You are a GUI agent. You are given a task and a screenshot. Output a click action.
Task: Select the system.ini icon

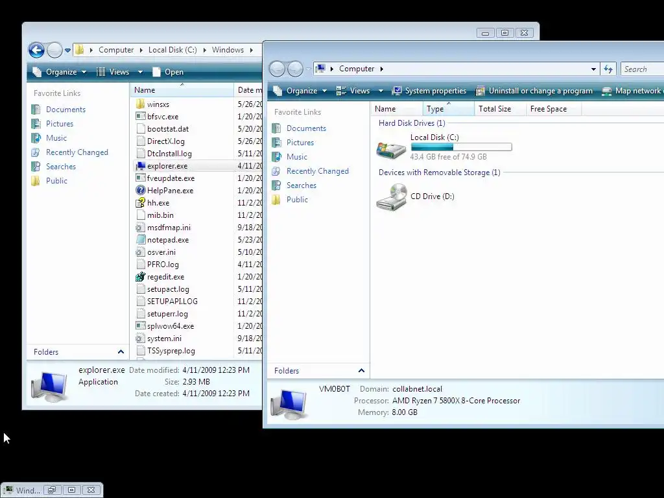(140, 338)
